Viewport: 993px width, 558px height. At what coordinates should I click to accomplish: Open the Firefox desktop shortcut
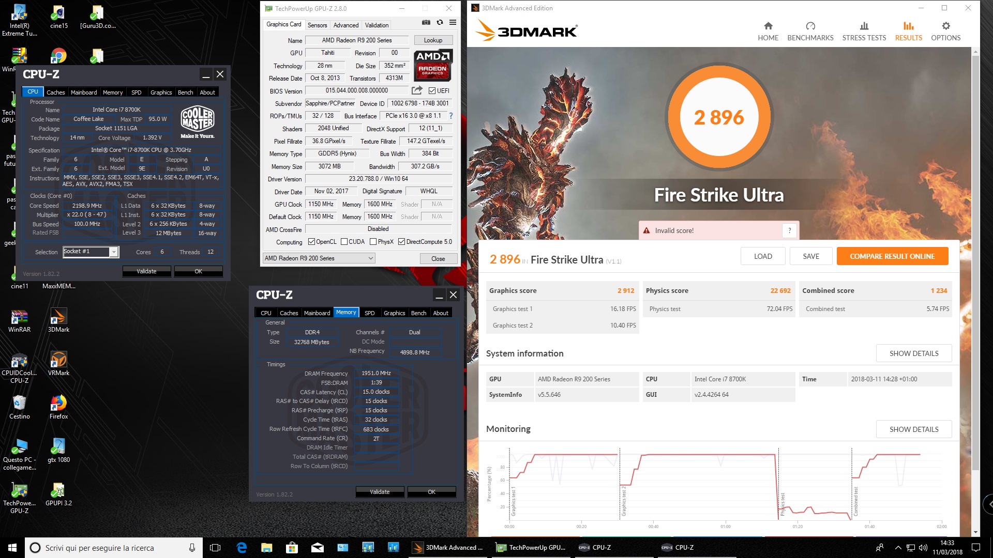tap(58, 407)
